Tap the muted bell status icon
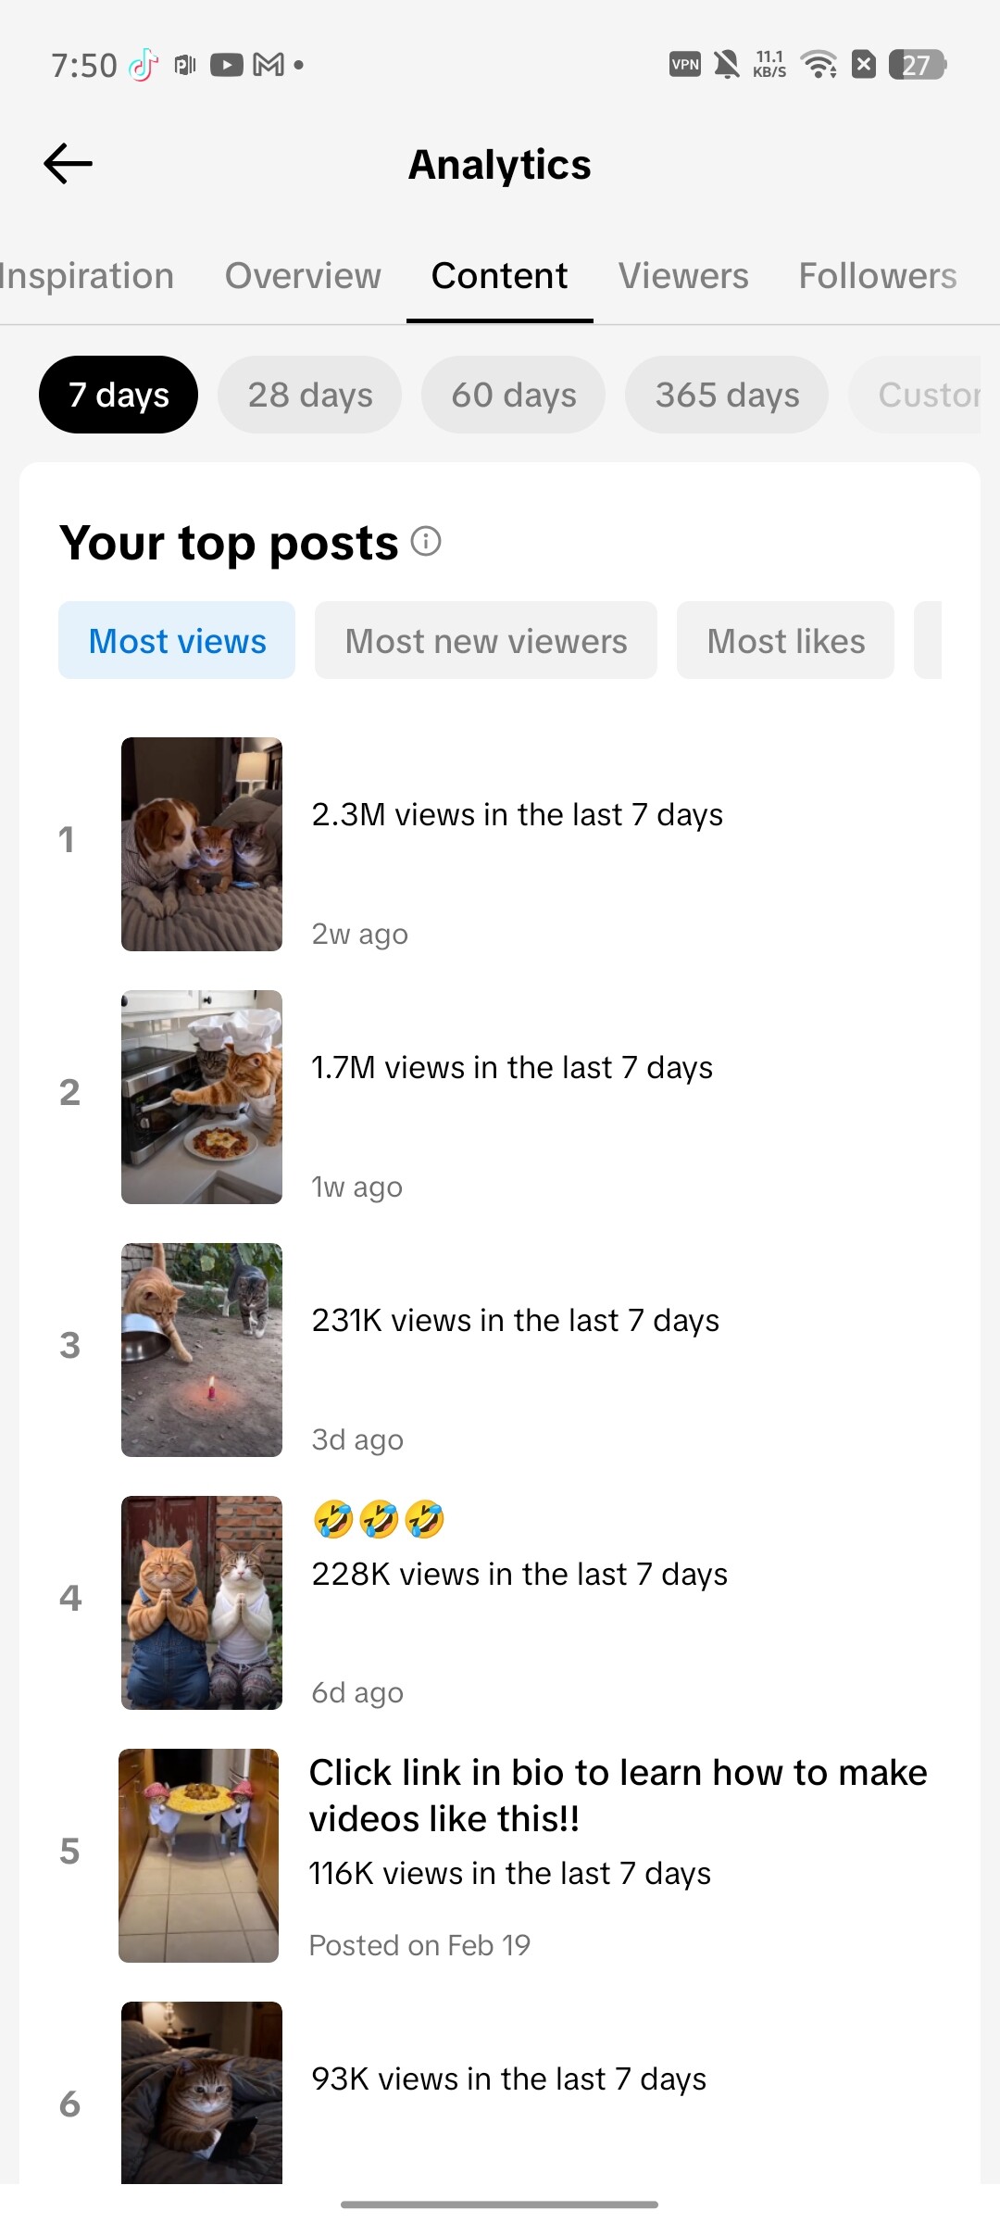Viewport: 1000px width, 2223px height. point(727,64)
